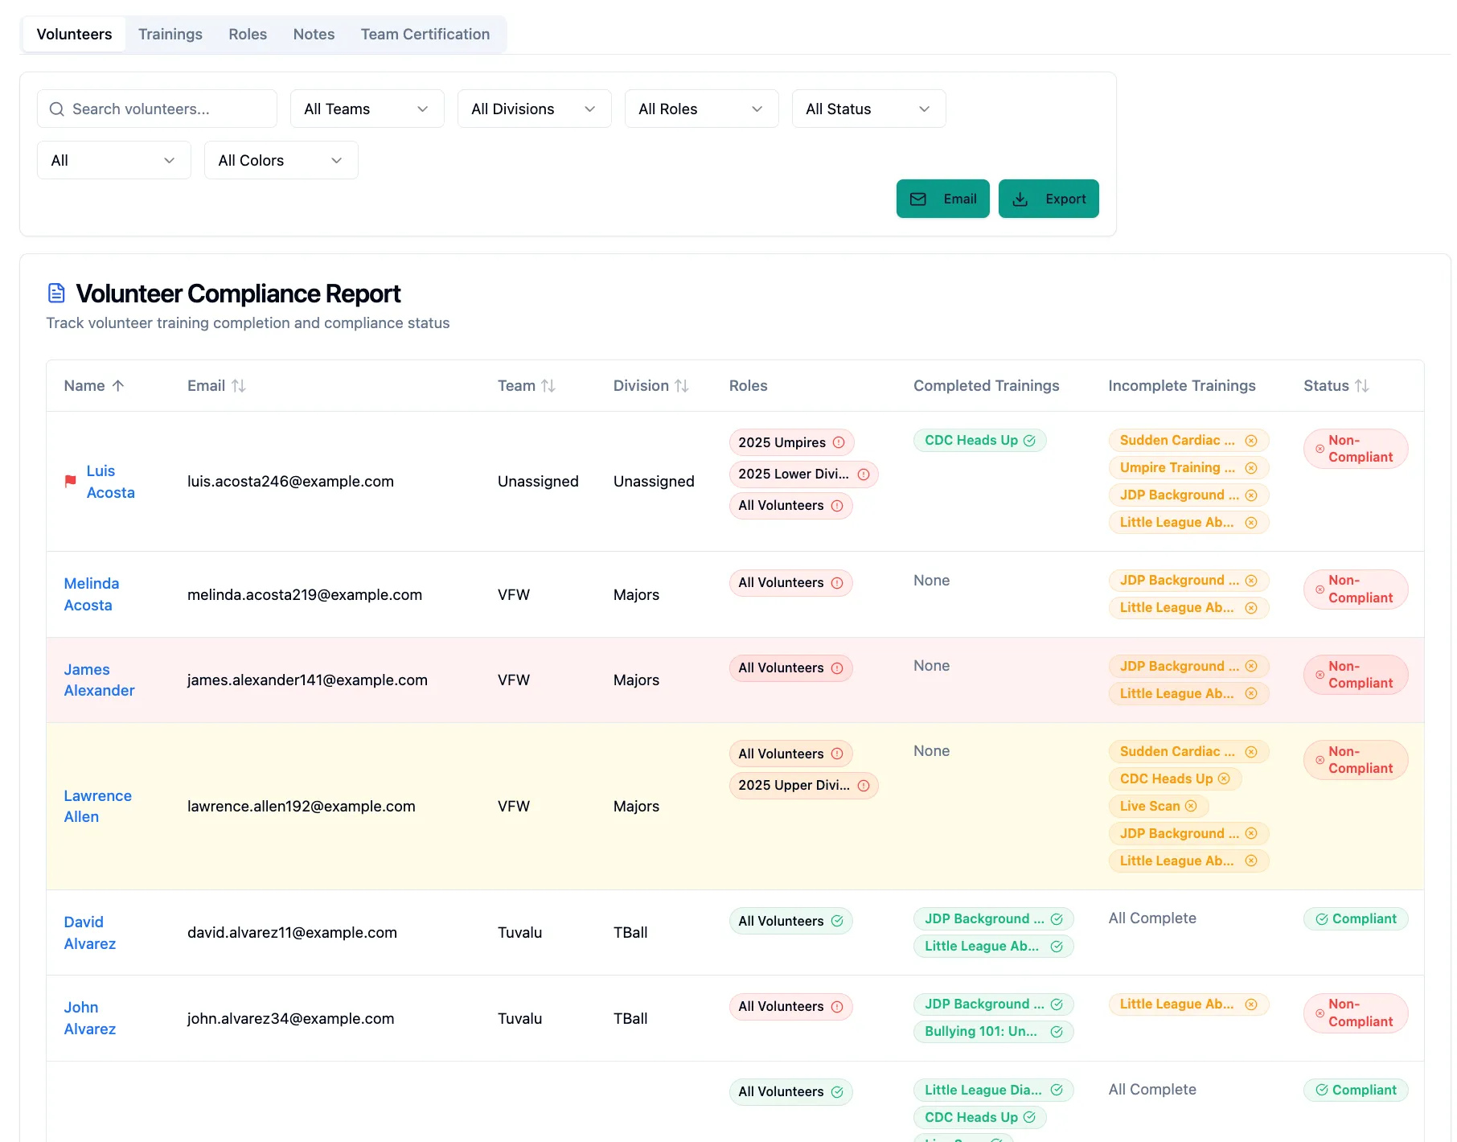Click alert icon on 2025 Umpires role badge

[x=839, y=442]
